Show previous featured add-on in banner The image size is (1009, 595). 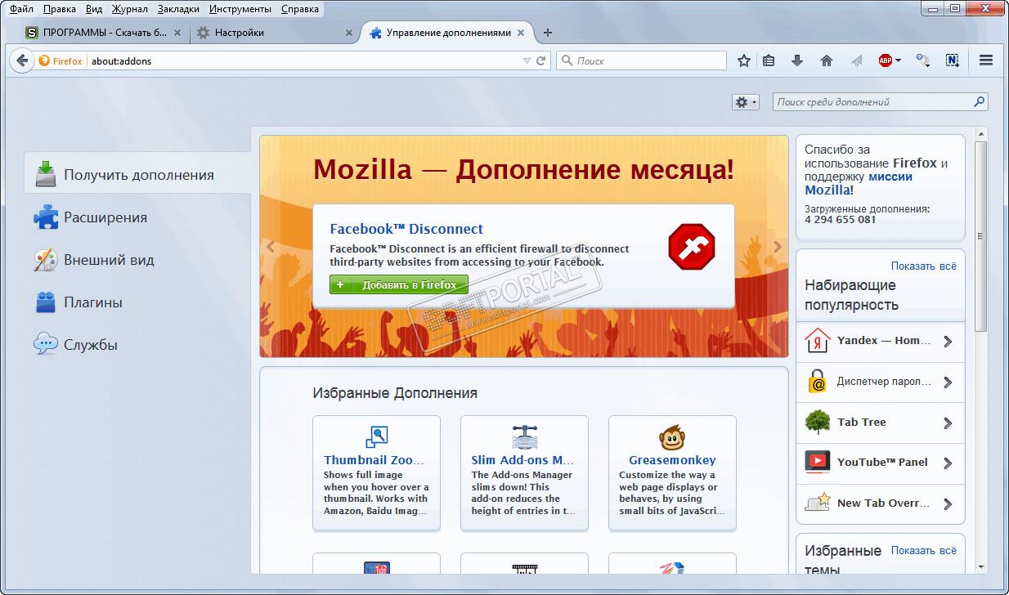(271, 246)
